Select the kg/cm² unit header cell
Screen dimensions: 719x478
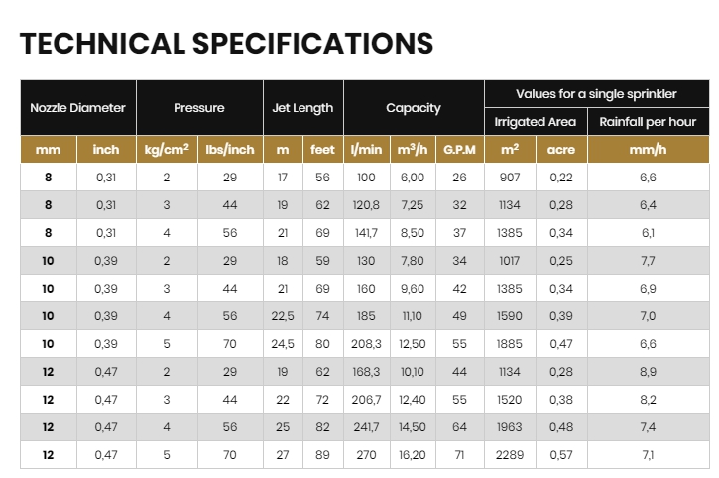coord(167,149)
